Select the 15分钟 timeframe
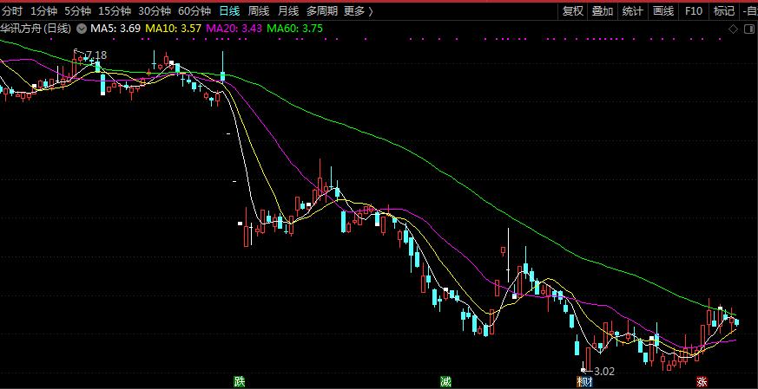Viewport: 758px width, 389px height. (115, 11)
